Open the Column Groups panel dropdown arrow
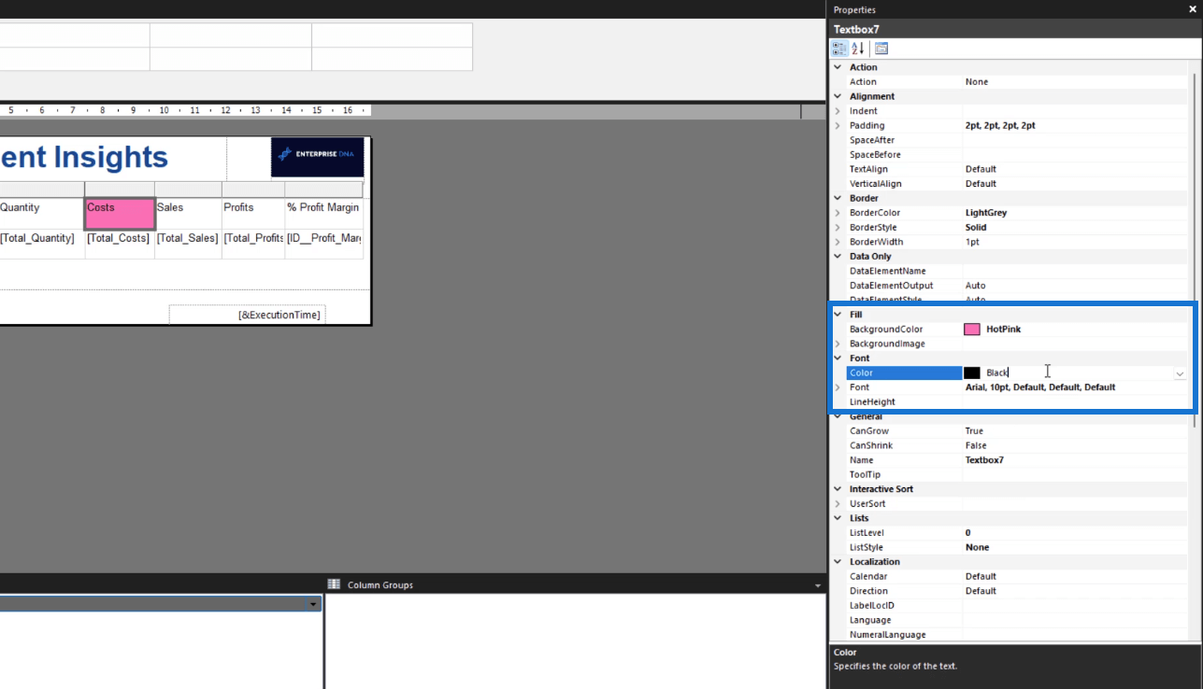 [818, 585]
